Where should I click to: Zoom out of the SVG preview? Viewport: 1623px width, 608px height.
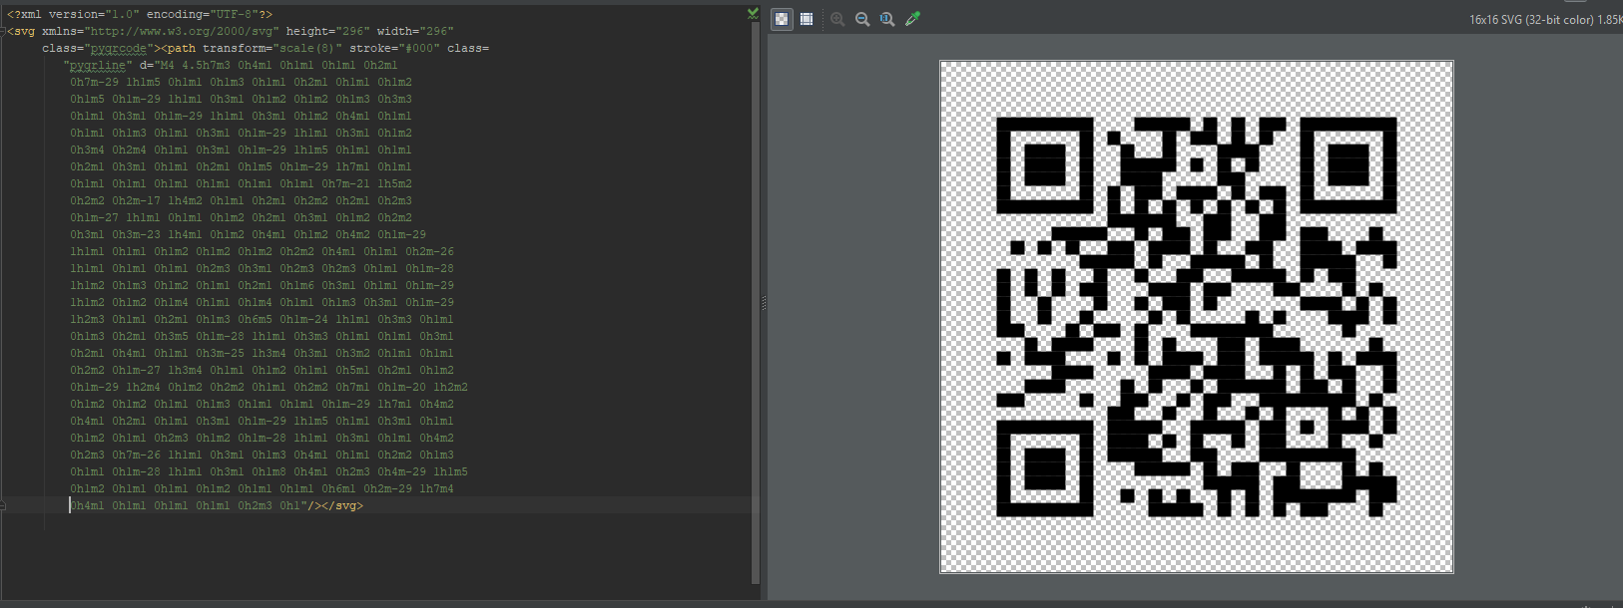862,19
